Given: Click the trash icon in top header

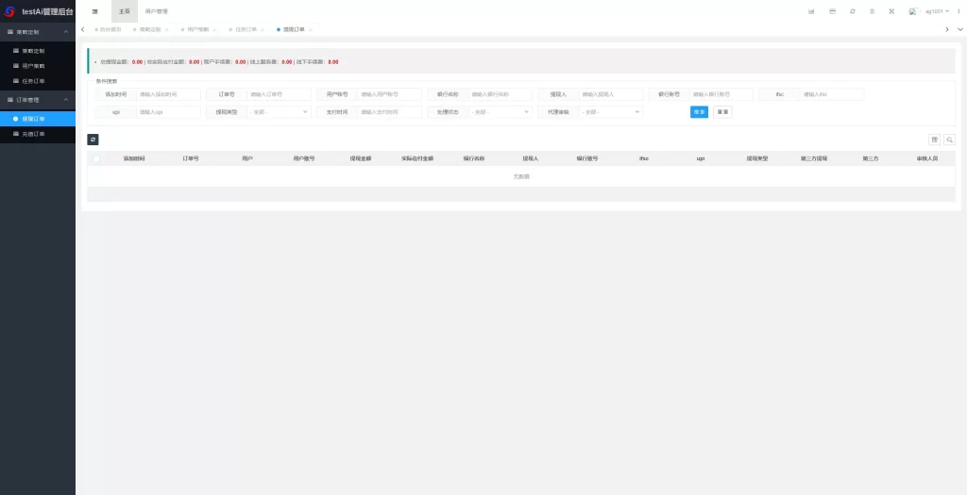Looking at the screenshot, I should [x=872, y=11].
